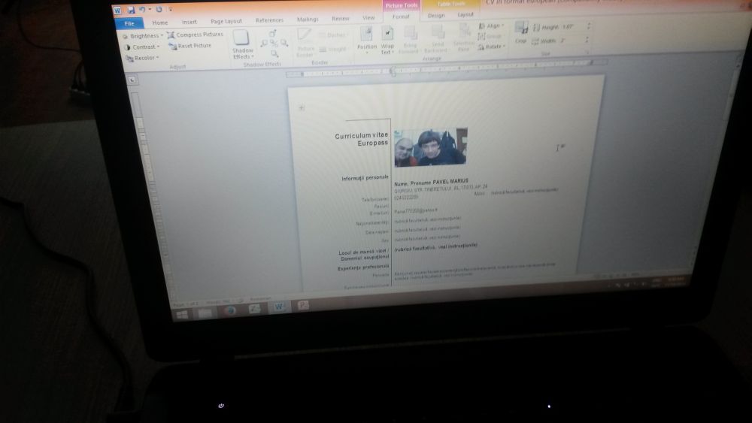Open the Position dropdown
The image size is (752, 423).
tap(367, 39)
